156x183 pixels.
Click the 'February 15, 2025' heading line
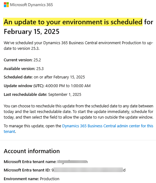[x=32, y=31]
